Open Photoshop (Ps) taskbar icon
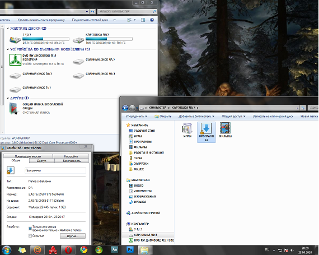 (130, 250)
